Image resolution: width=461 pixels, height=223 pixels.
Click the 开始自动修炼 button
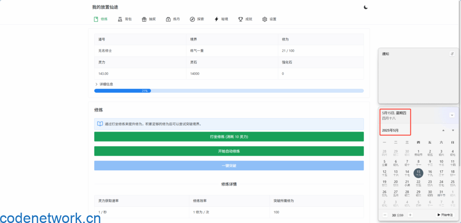pos(229,151)
